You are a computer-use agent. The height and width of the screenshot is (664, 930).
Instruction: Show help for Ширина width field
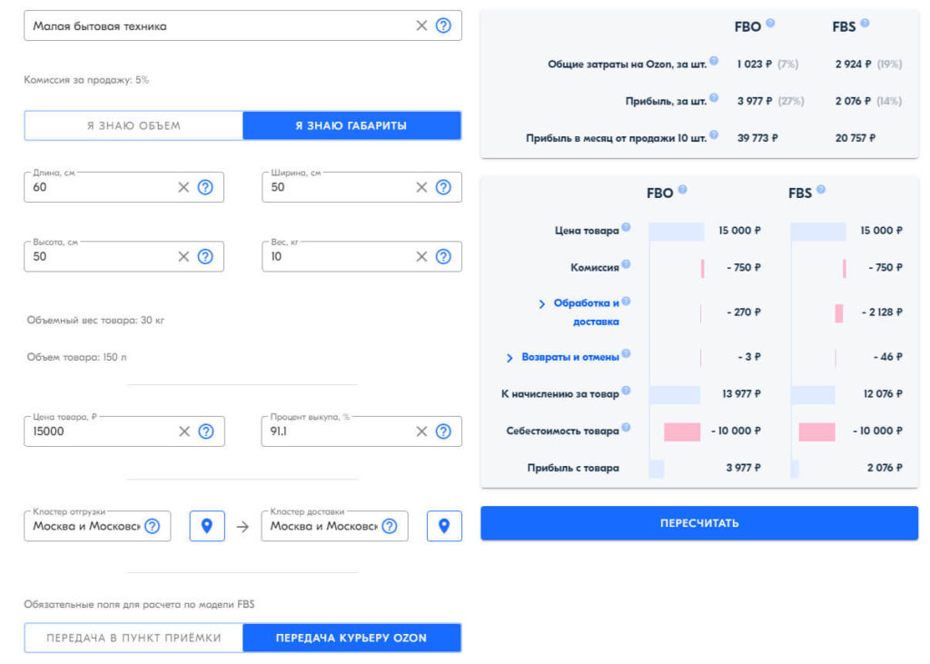(x=443, y=187)
